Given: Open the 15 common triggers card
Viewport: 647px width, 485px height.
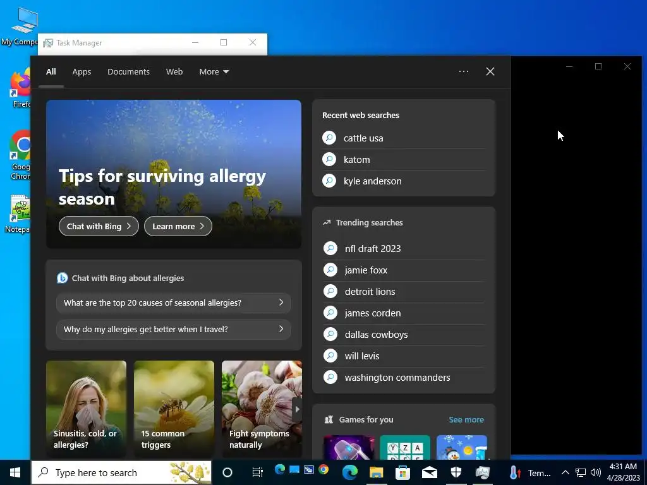Looking at the screenshot, I should coord(174,409).
